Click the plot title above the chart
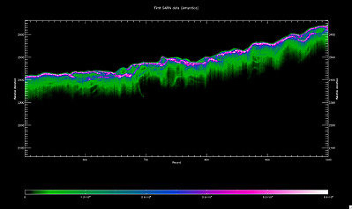 176,8
